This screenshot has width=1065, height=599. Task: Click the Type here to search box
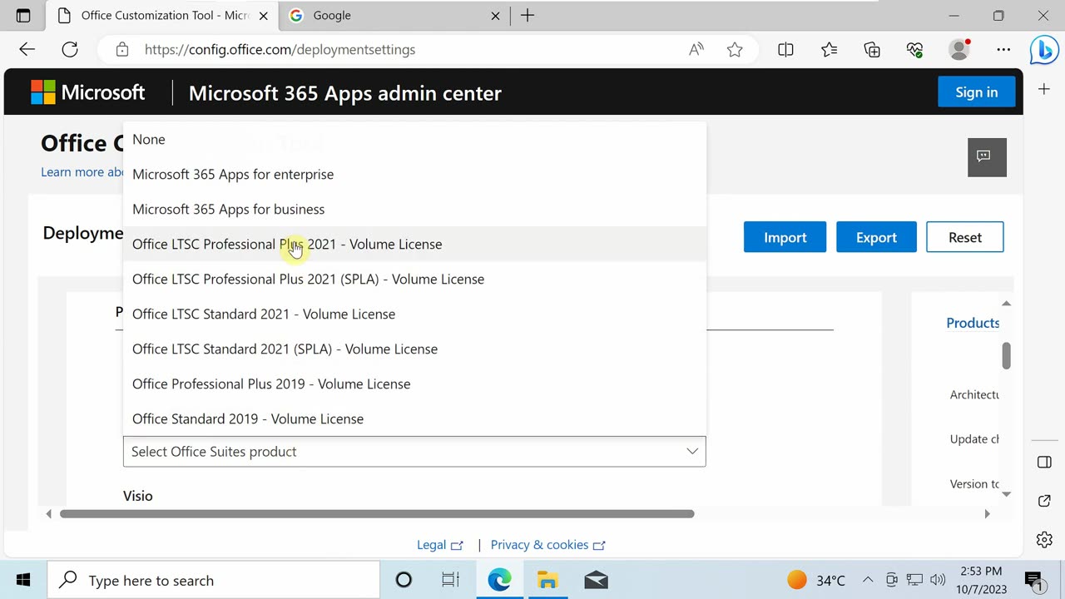(213, 580)
